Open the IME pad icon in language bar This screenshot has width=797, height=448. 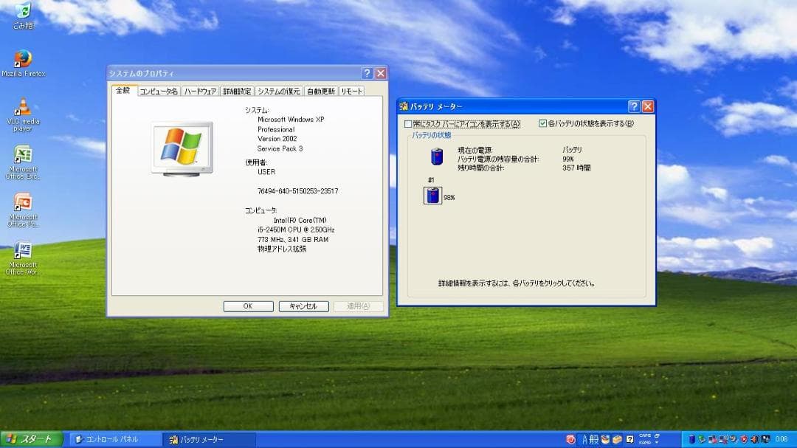tap(605, 439)
